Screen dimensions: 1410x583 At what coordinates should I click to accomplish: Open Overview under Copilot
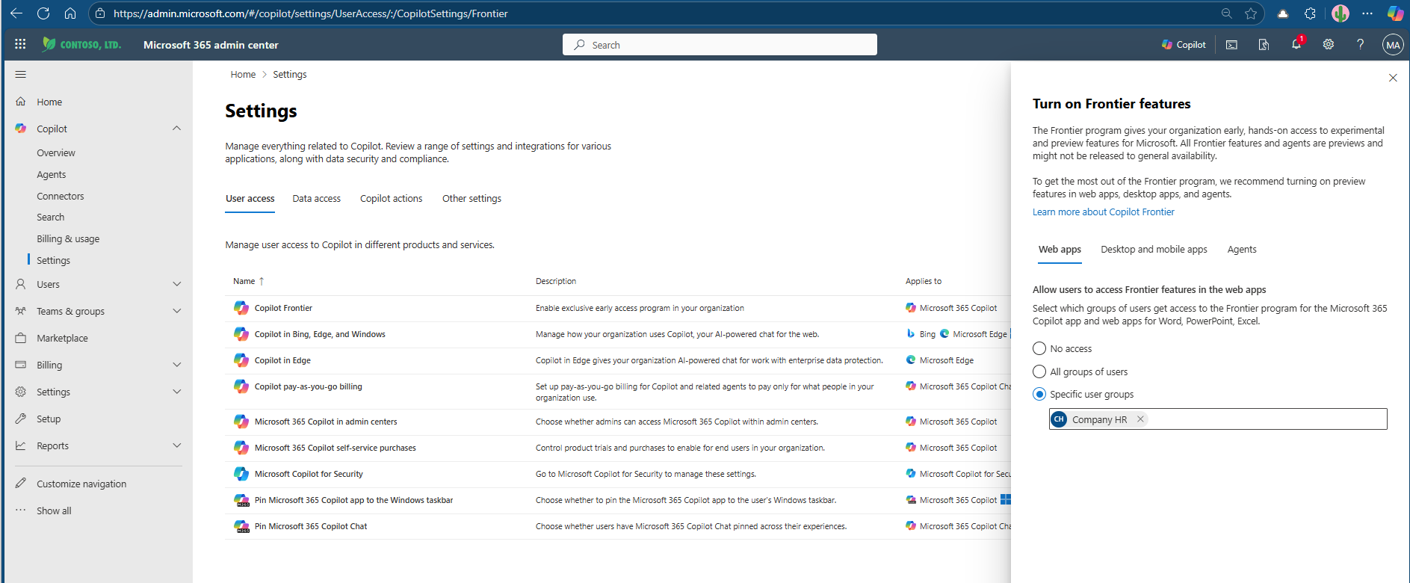[56, 153]
